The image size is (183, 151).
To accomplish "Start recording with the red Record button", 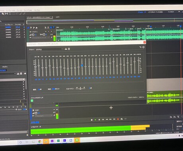I will [x=118, y=119].
